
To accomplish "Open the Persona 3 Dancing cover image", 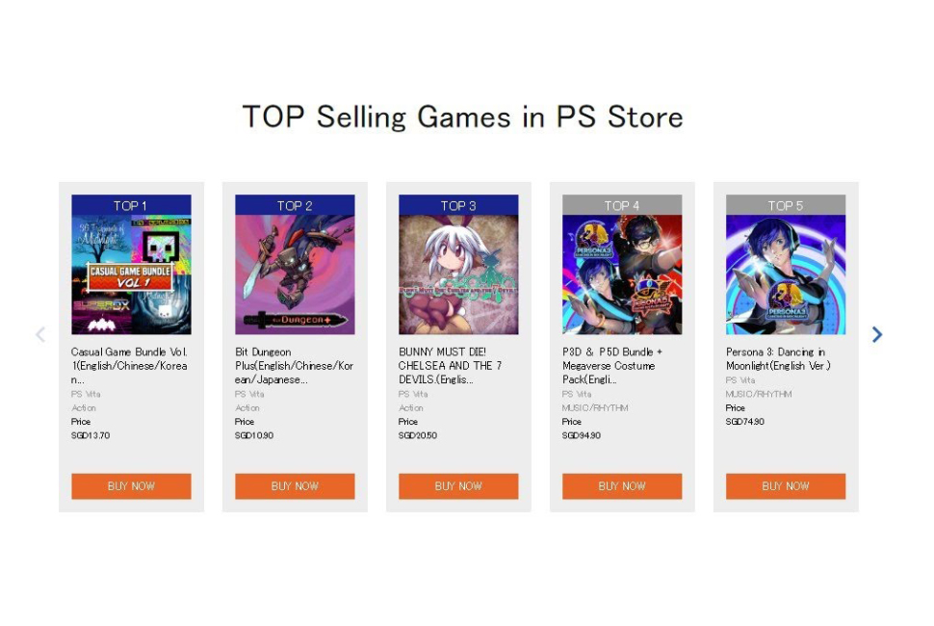I will coord(786,274).
